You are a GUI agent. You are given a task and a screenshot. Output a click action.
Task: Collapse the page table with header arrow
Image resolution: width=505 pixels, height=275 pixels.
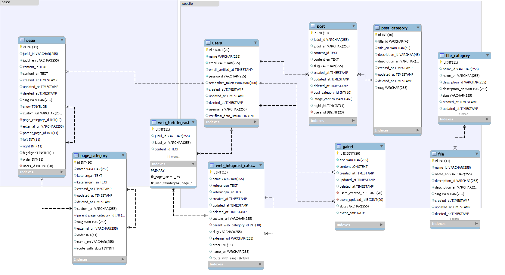[x=62, y=40]
